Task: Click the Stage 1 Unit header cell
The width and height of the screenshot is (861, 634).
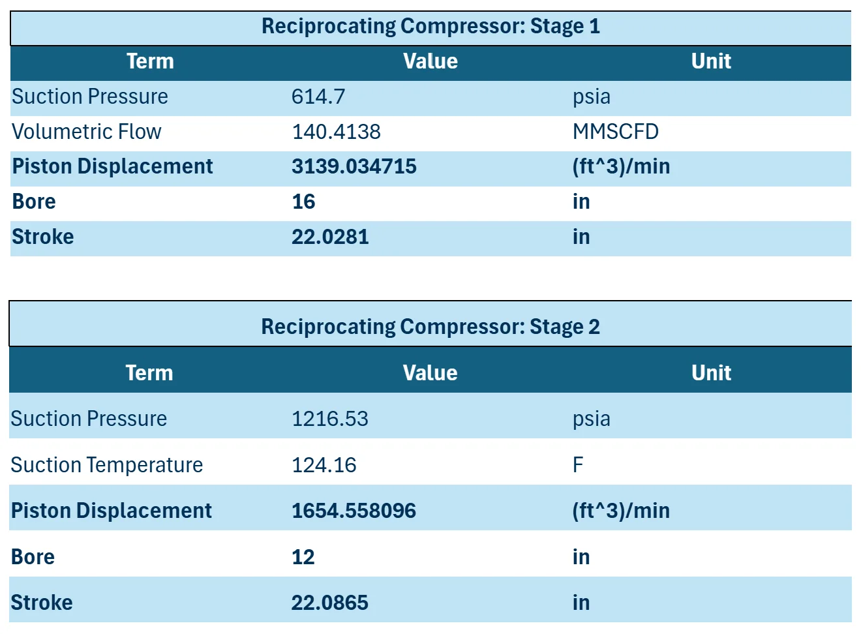Action: point(711,63)
